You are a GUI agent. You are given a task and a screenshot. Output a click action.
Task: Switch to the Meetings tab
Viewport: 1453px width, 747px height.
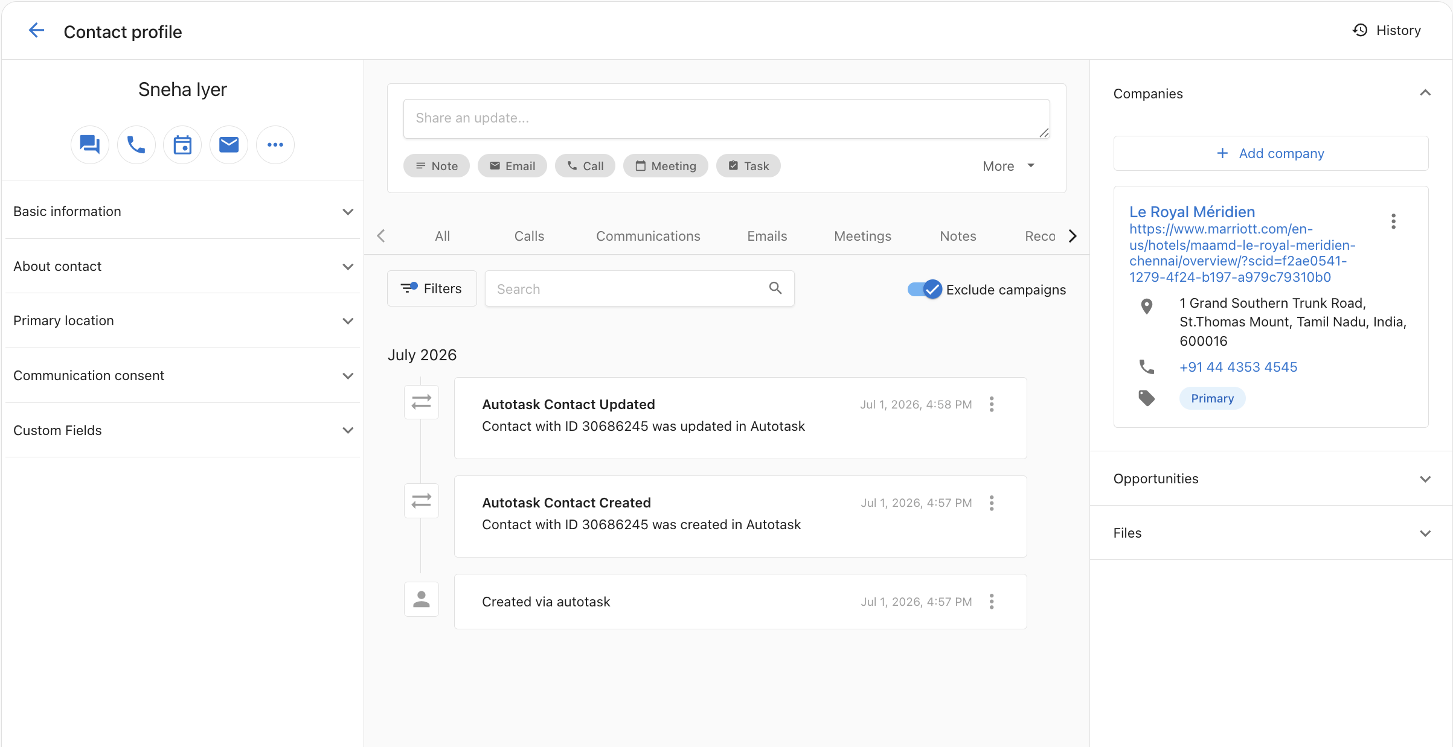point(862,236)
